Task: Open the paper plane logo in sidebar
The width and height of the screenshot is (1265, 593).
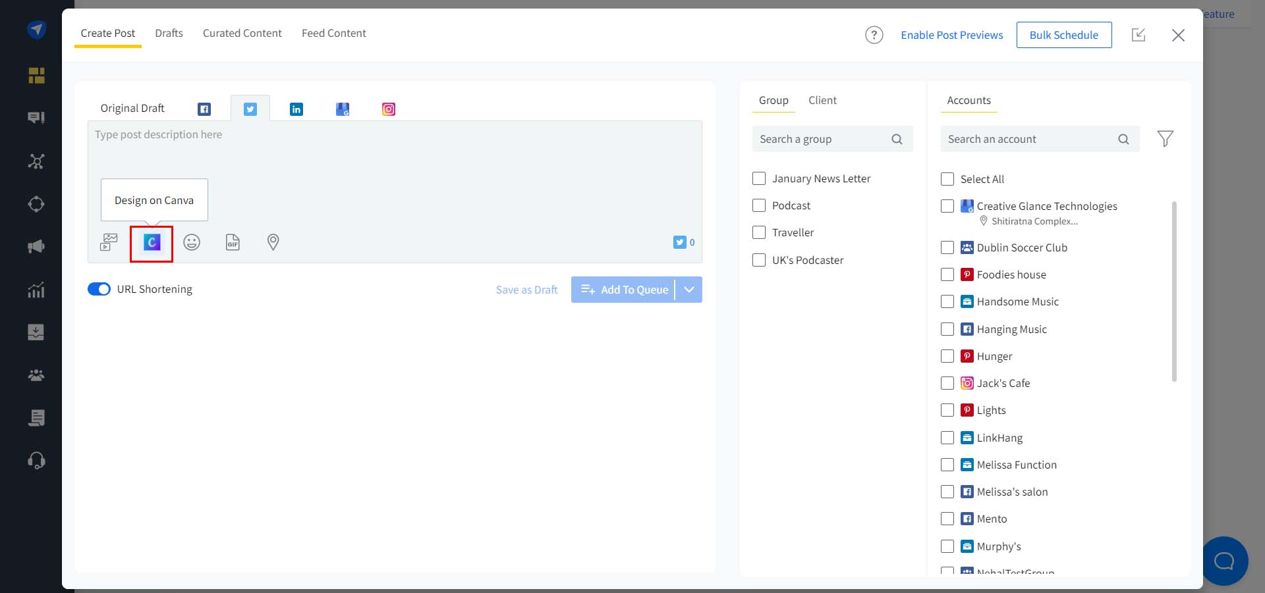Action: [x=36, y=30]
